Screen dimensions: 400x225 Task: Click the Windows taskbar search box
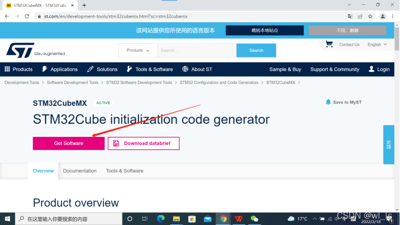coord(68,219)
